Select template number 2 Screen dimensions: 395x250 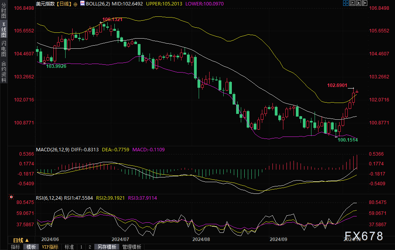(89, 247)
